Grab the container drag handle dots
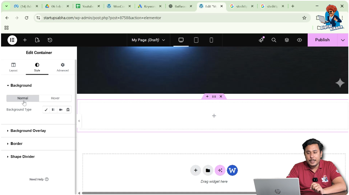Image resolution: width=349 pixels, height=195 pixels. (x=214, y=96)
